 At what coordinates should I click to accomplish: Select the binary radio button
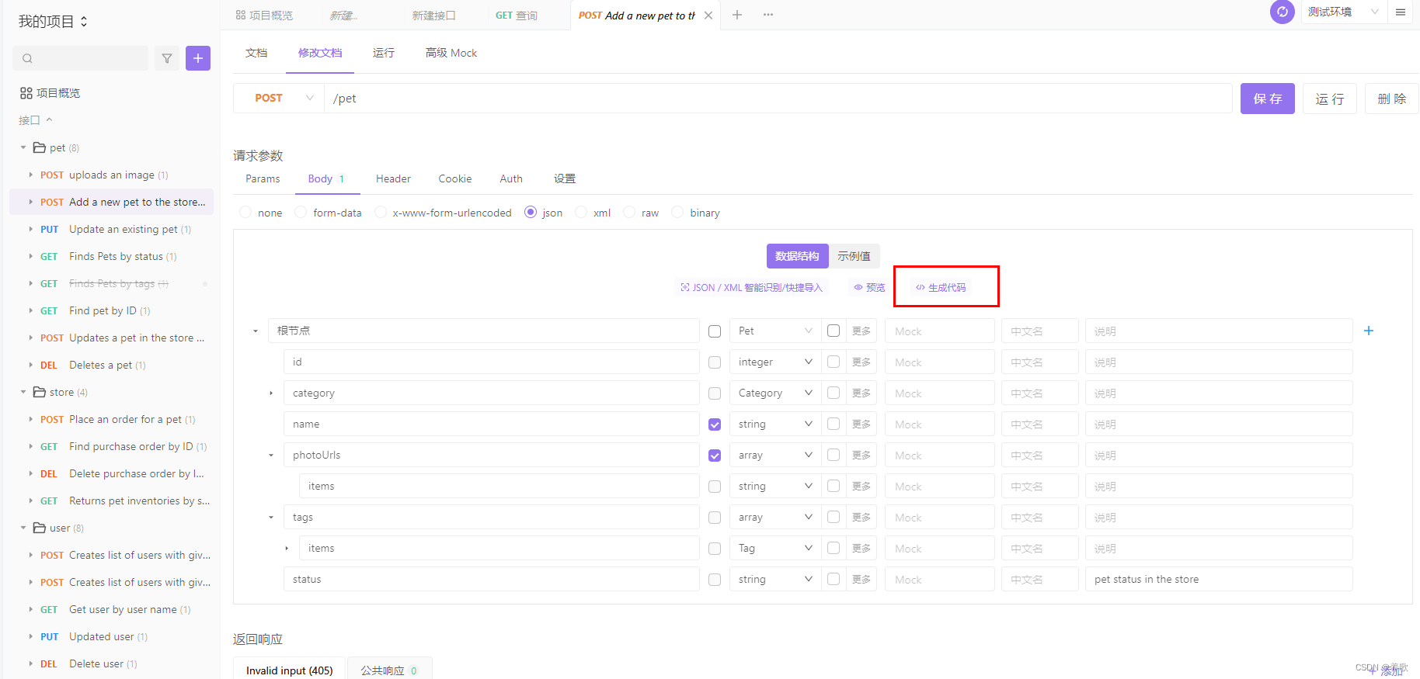677,213
